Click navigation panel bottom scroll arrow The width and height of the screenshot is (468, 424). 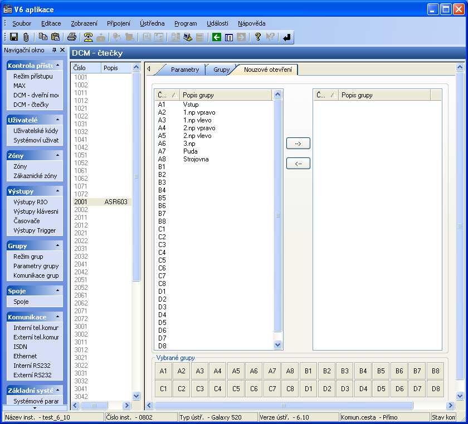pos(35,408)
